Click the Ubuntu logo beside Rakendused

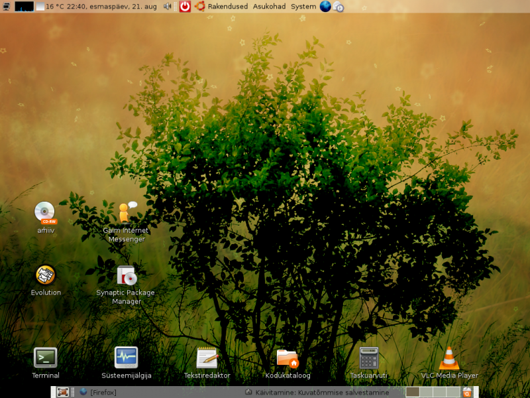(200, 6)
